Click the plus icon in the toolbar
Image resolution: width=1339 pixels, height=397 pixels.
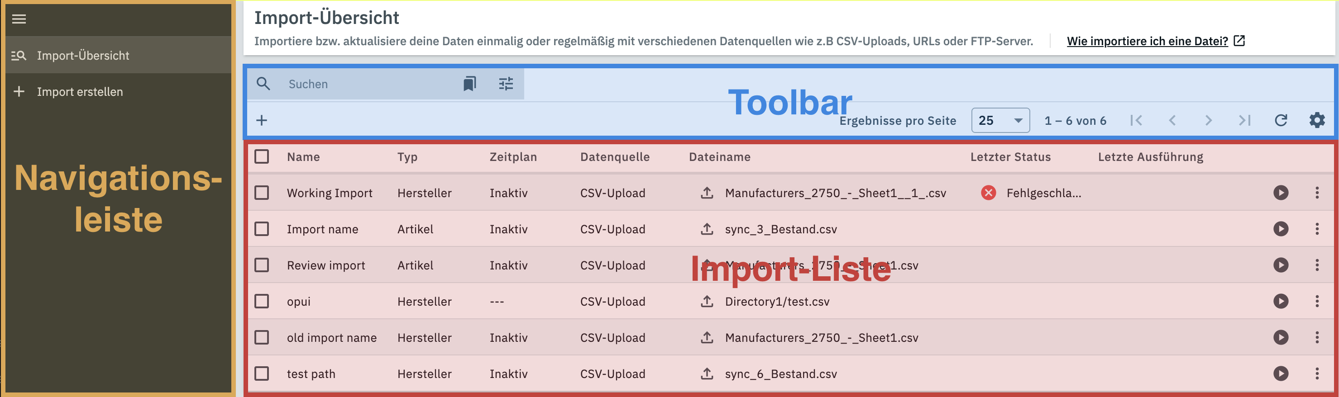pyautogui.click(x=262, y=120)
